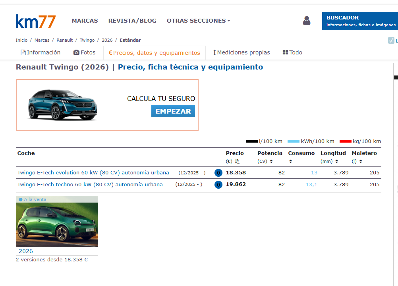Click the euro icon on the Precios tab

(x=110, y=52)
